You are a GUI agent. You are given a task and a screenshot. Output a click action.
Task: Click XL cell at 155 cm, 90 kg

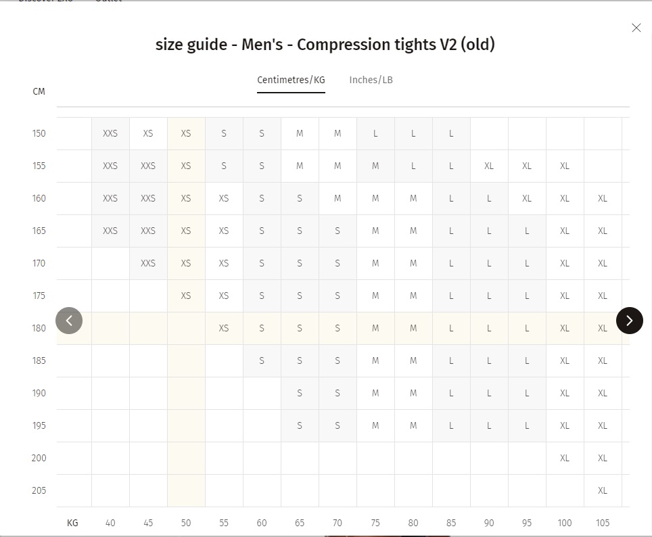489,166
